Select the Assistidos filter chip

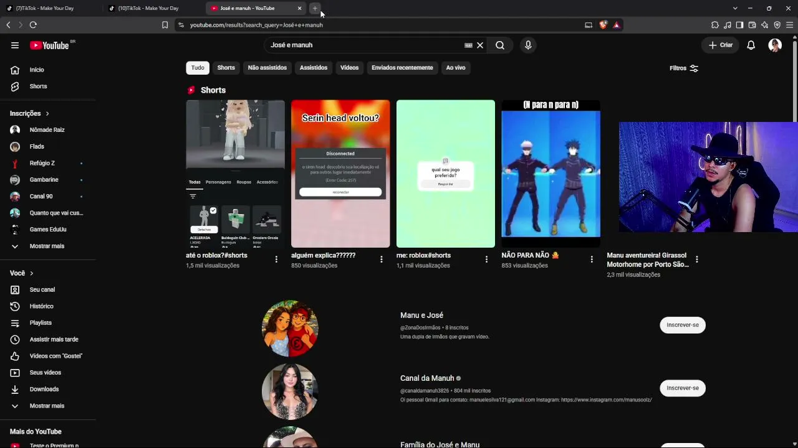tap(314, 68)
